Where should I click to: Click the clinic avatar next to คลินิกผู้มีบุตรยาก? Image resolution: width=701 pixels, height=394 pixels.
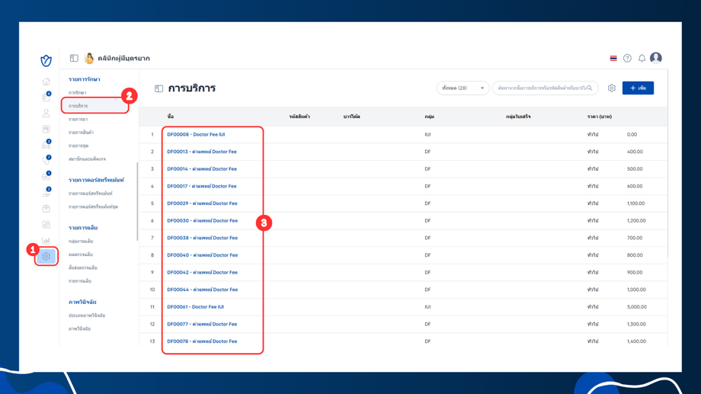click(x=89, y=58)
